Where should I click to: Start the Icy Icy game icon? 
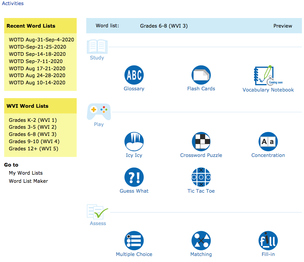[134, 142]
